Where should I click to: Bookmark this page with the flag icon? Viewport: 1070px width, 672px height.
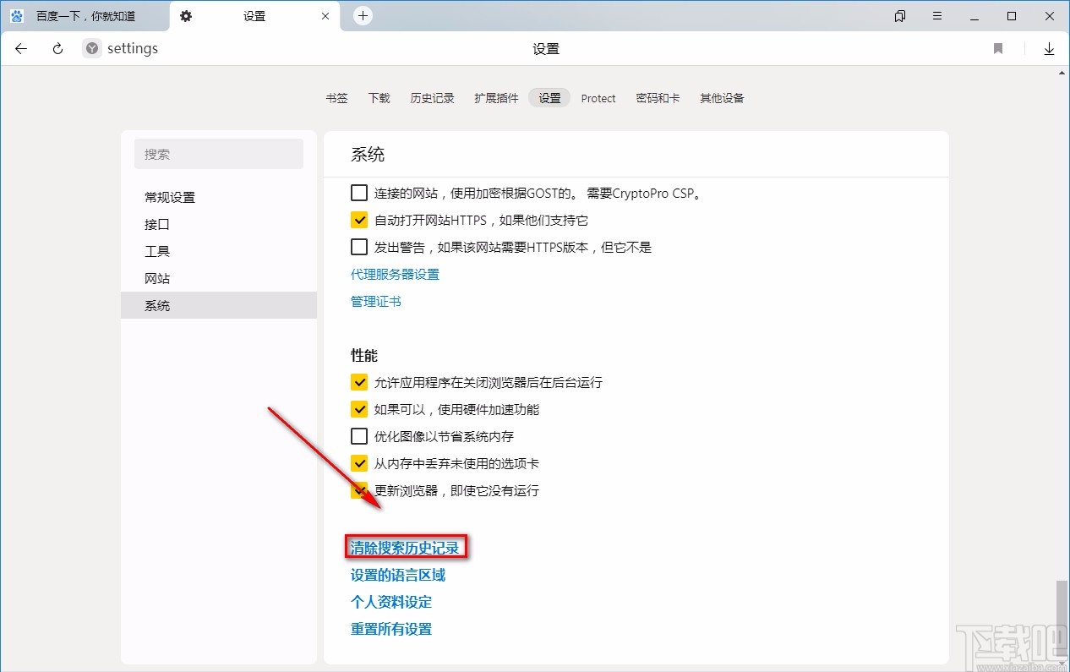[997, 48]
